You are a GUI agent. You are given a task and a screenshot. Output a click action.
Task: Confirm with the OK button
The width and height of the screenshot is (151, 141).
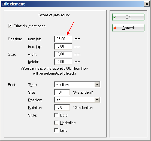pyautogui.click(x=128, y=17)
